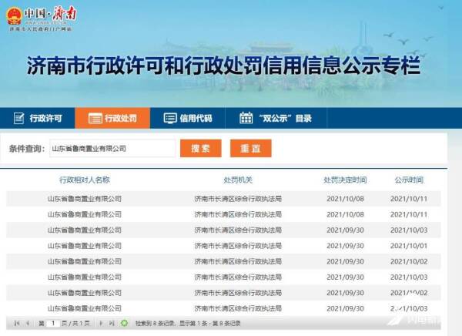Screen dimensions: 462x336
Task: Click the 重置 button
Action: 251,149
